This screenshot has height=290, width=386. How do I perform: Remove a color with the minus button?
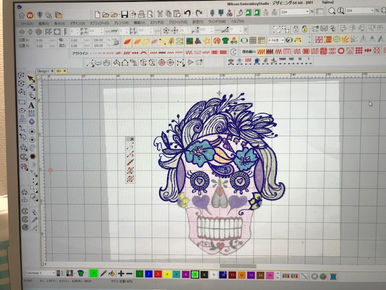coord(130,274)
